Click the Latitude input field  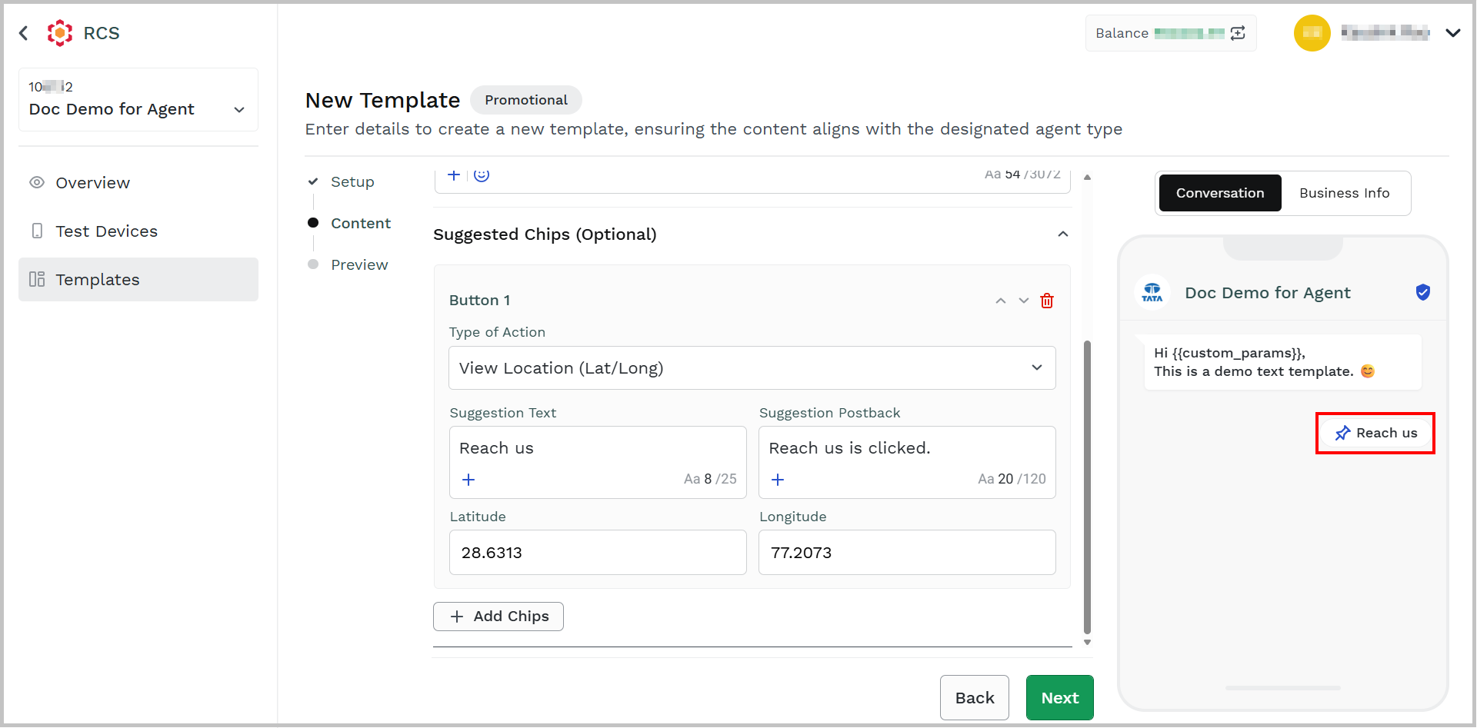coord(598,553)
